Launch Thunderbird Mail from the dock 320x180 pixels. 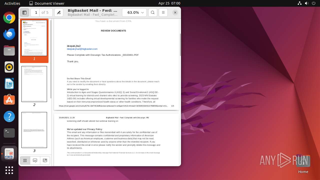(9, 34)
